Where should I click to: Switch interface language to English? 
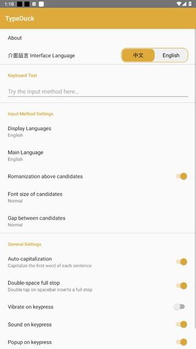click(x=171, y=55)
